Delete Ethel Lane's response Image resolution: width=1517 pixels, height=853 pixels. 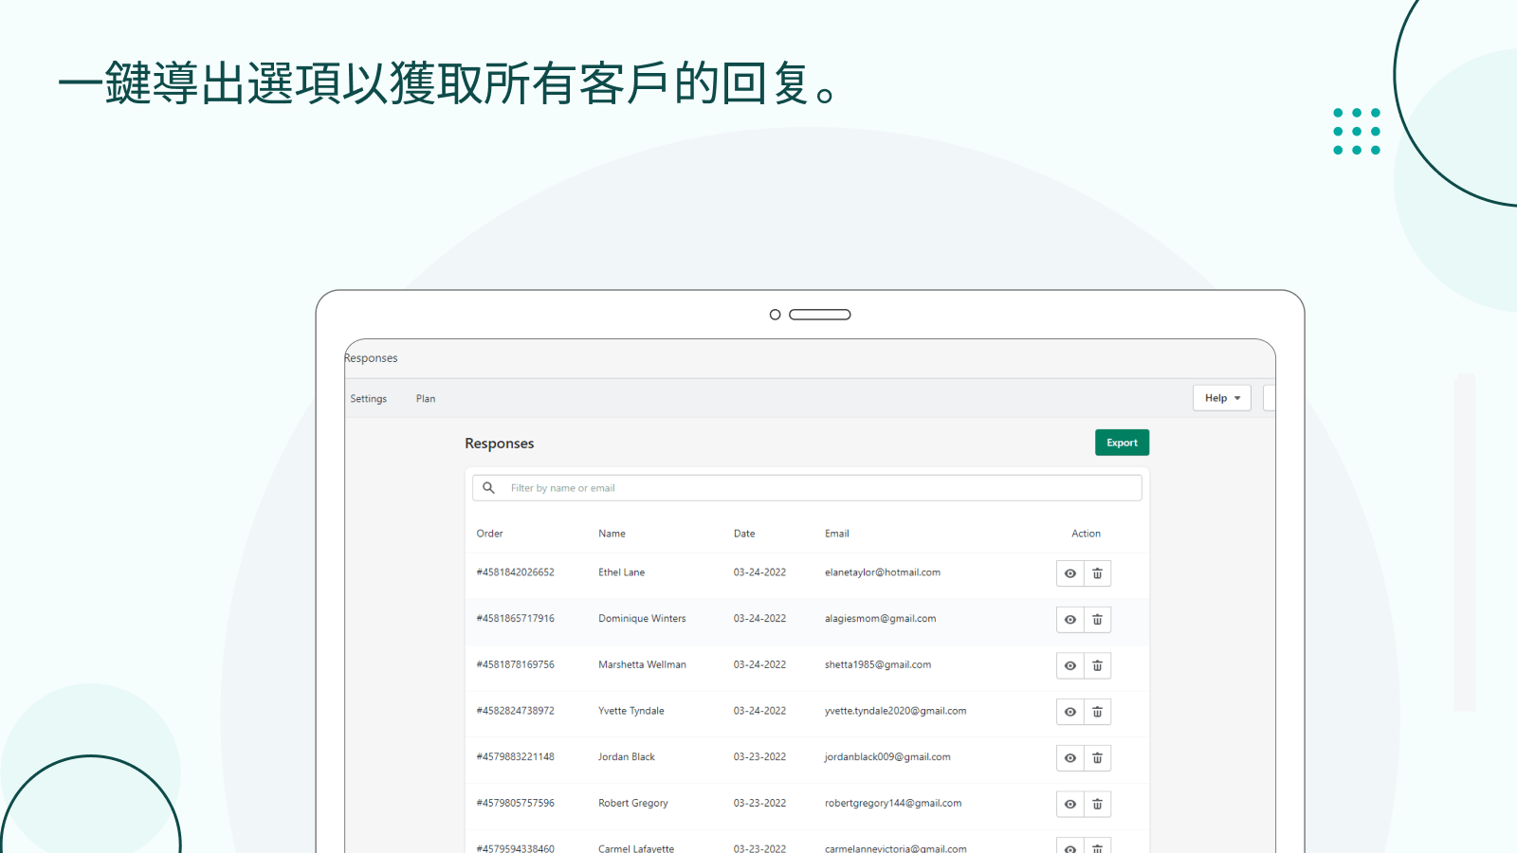[x=1097, y=573]
